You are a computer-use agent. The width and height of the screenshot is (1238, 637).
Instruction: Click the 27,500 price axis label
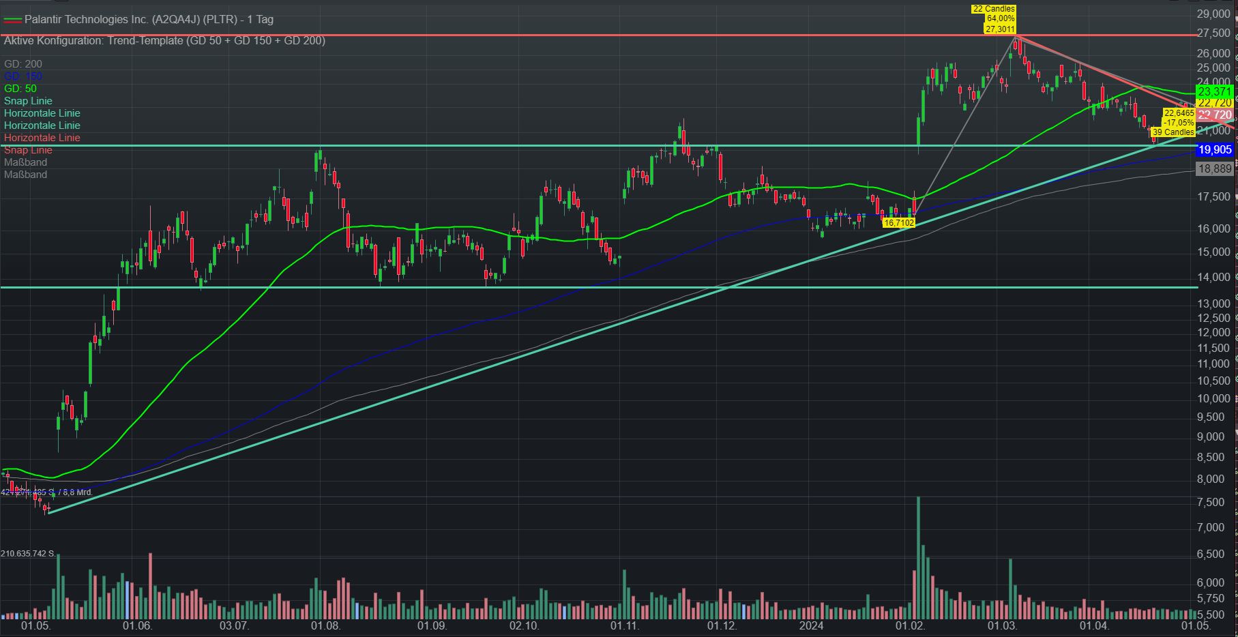click(x=1214, y=33)
